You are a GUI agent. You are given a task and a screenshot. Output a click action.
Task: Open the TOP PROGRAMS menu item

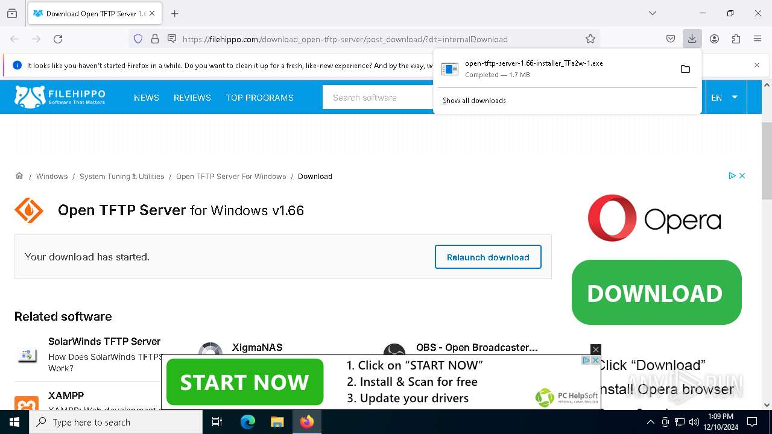pos(259,98)
